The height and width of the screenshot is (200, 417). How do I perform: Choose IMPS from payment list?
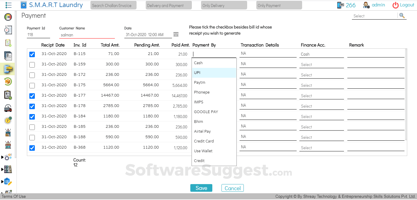tap(214, 102)
